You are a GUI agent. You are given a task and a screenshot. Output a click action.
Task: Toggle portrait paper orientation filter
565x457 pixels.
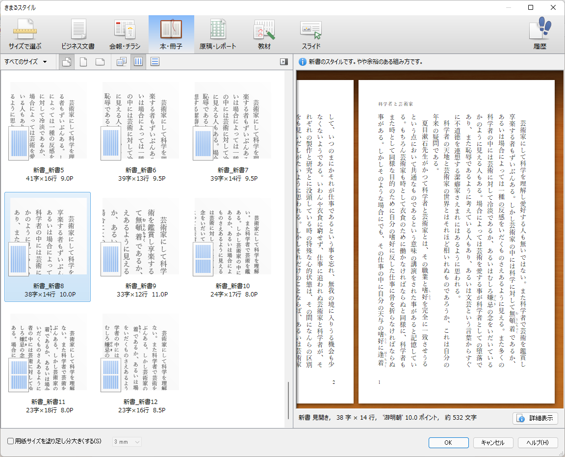click(x=84, y=62)
